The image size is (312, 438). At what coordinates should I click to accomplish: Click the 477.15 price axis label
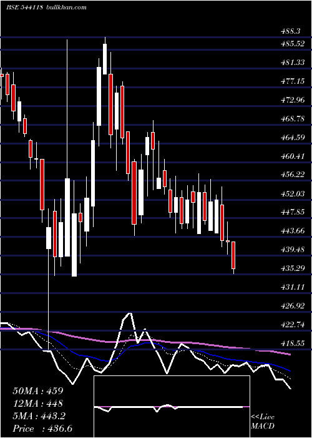click(x=293, y=81)
